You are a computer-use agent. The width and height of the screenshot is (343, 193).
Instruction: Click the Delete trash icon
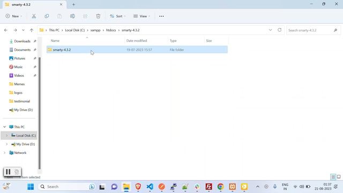click(x=98, y=16)
